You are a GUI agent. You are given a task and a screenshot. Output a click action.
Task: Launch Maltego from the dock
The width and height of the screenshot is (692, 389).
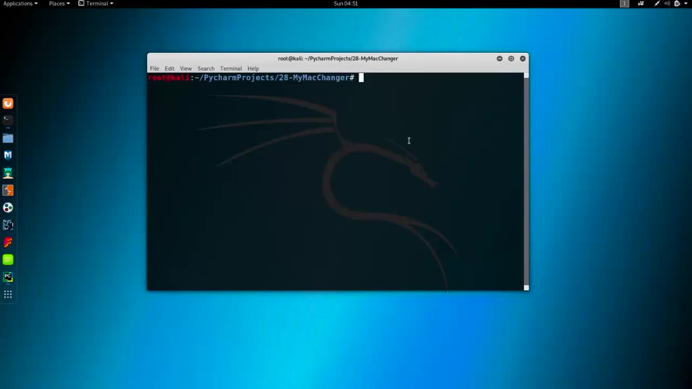(8, 225)
